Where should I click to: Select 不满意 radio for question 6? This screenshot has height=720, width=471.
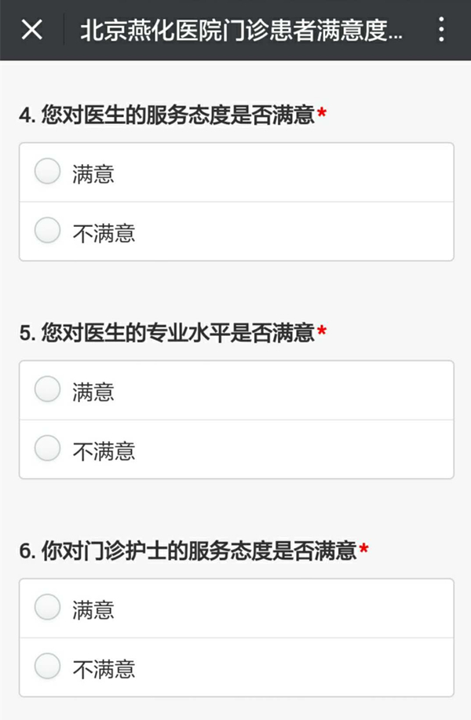pos(47,666)
